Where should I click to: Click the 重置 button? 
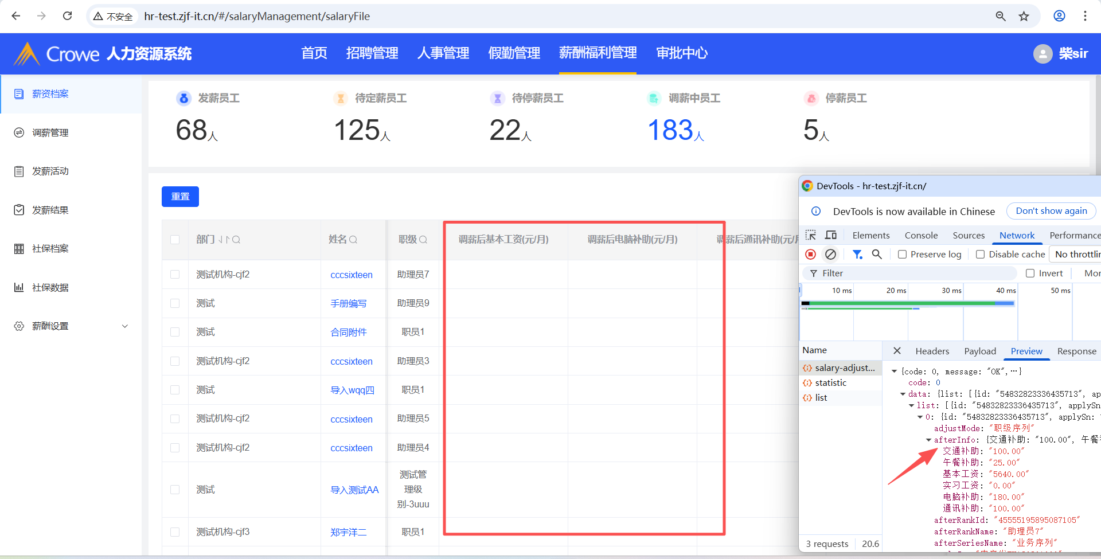coord(180,197)
